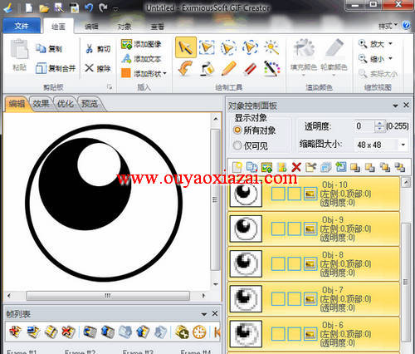Screen dimensions: 415x354
Task: Click the red X delete-frame icon in the frame list
Action: coord(68,332)
